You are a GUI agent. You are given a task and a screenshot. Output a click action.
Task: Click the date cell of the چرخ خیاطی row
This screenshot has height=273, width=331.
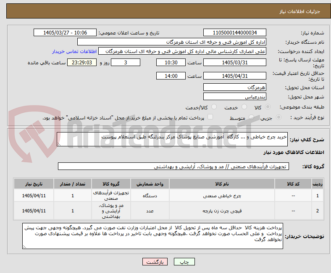(x=34, y=196)
